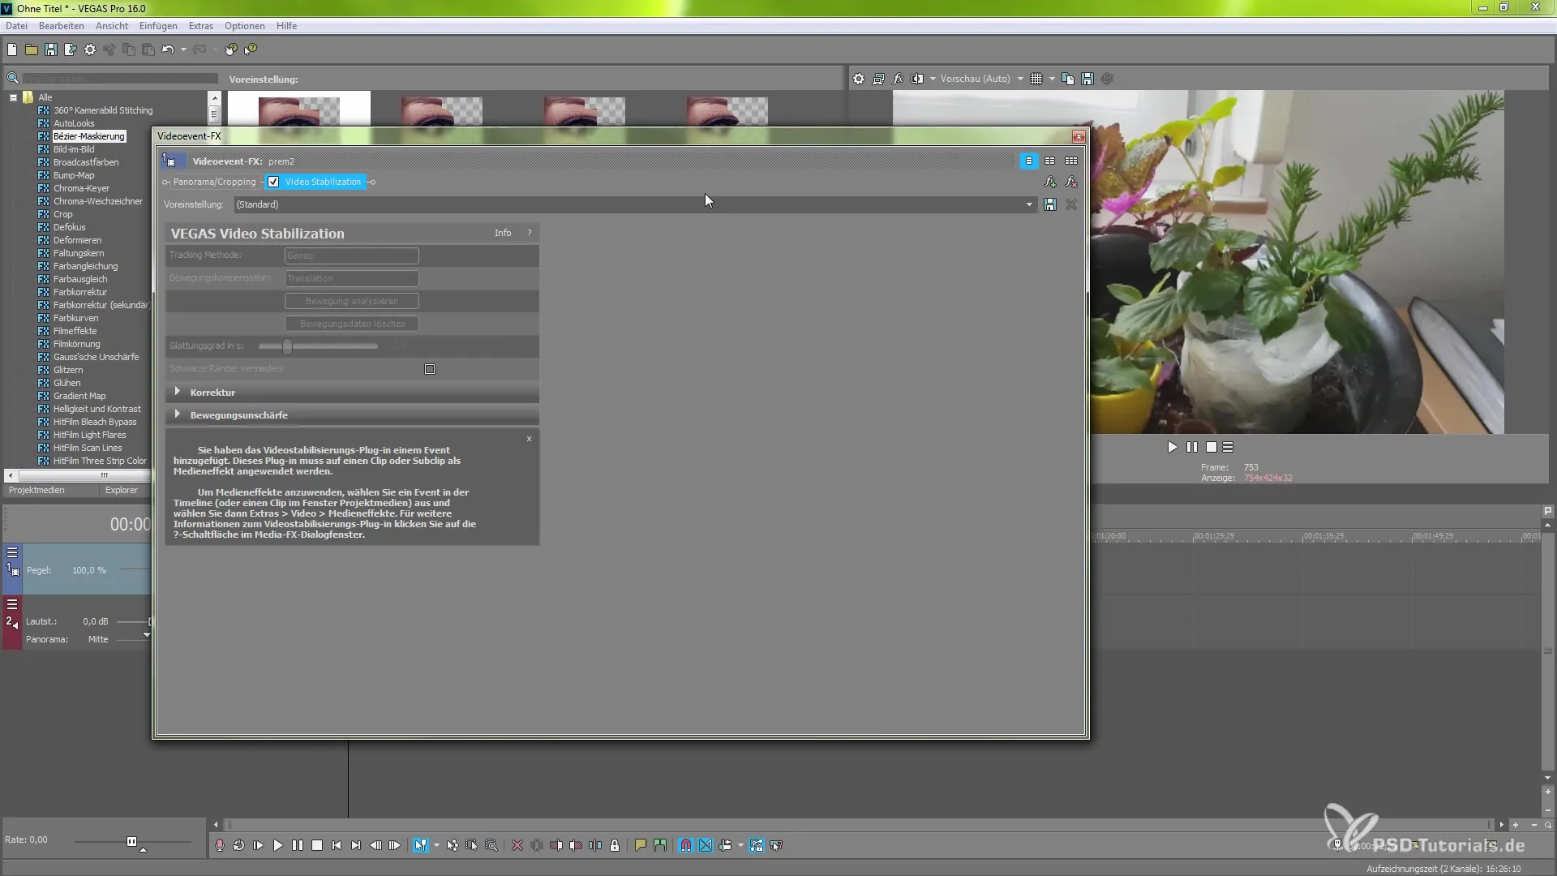Select the Normal edit tool in the timeline toolbar
Viewport: 1557px width, 876px height.
click(x=420, y=845)
